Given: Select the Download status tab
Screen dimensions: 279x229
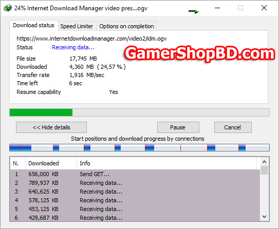Looking at the screenshot, I should [33, 26].
